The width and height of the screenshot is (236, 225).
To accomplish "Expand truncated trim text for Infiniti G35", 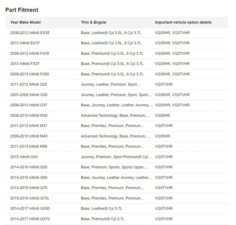I will coord(116,95).
